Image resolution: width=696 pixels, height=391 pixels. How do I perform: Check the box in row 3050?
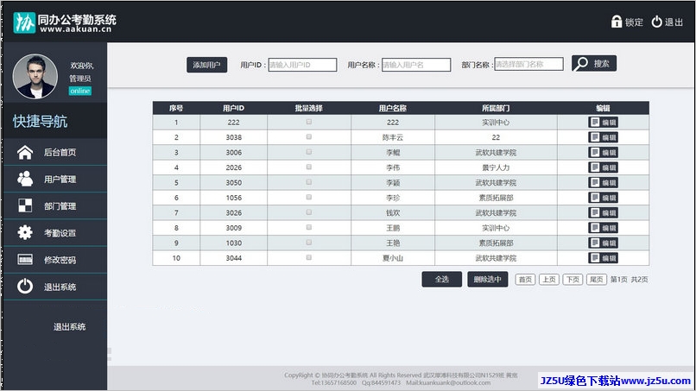pyautogui.click(x=309, y=182)
